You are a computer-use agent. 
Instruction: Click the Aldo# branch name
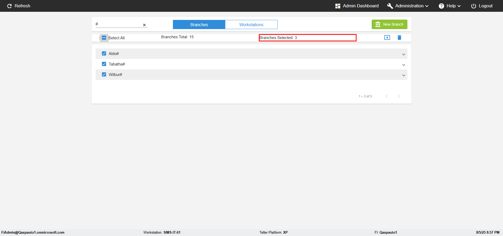click(x=114, y=54)
